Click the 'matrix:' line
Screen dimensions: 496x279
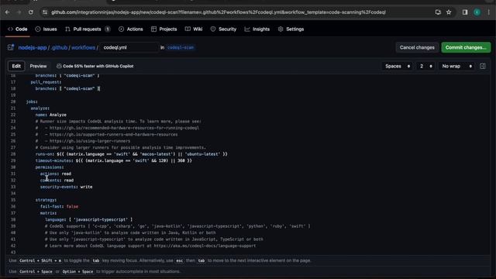48,213
